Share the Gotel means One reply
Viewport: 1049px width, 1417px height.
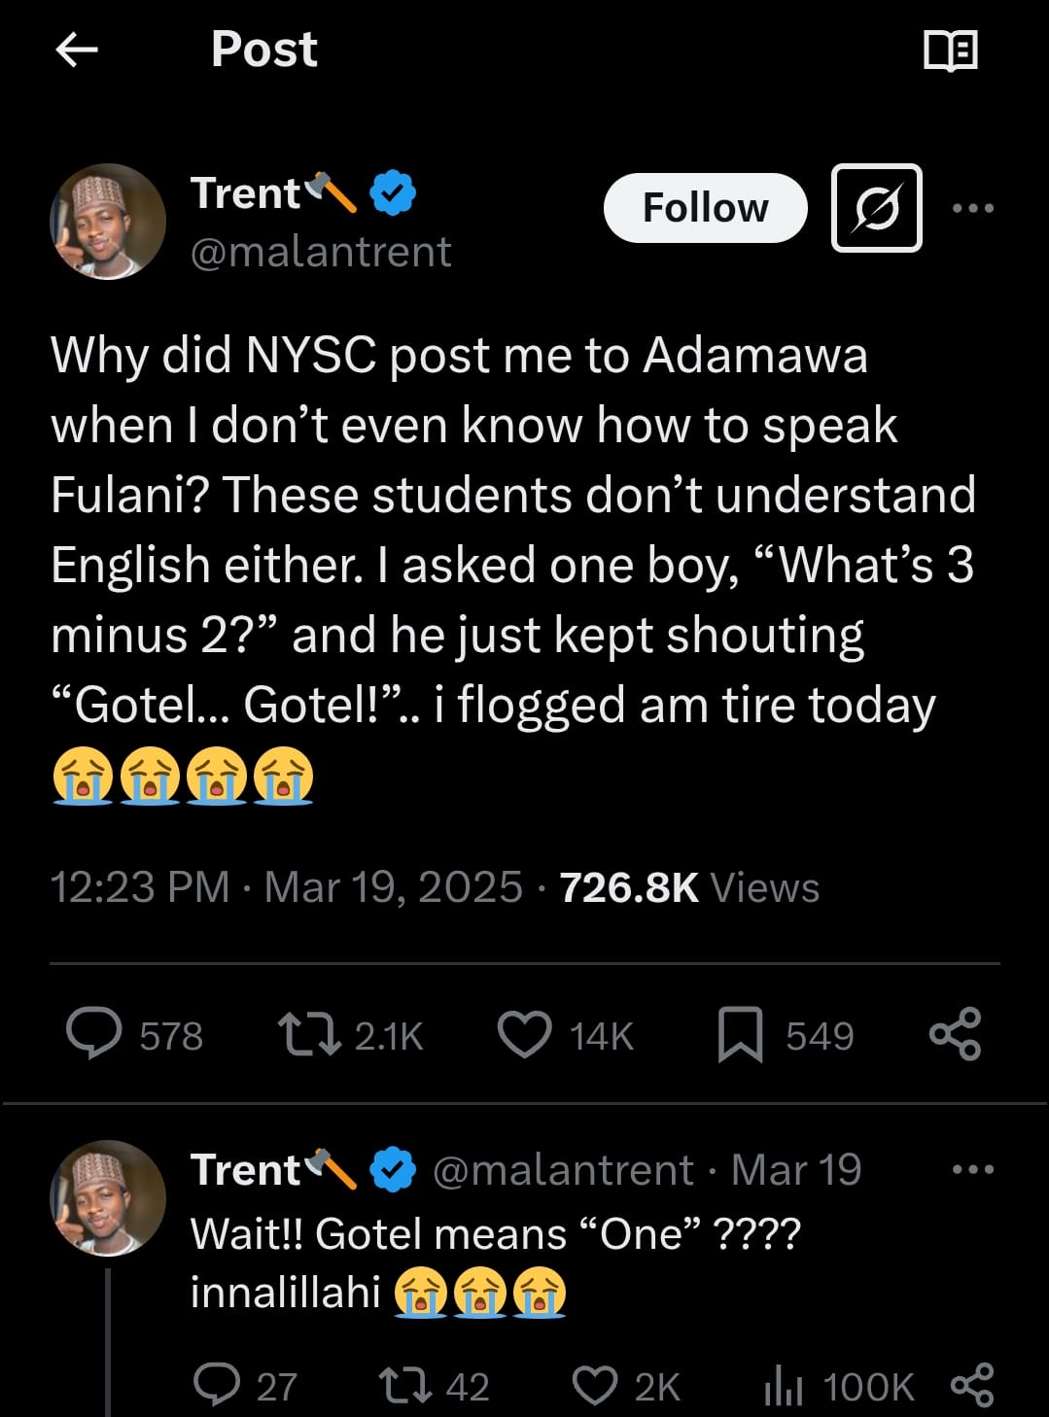point(971,1386)
